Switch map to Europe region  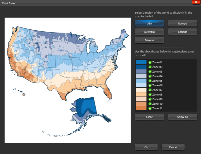183,24
